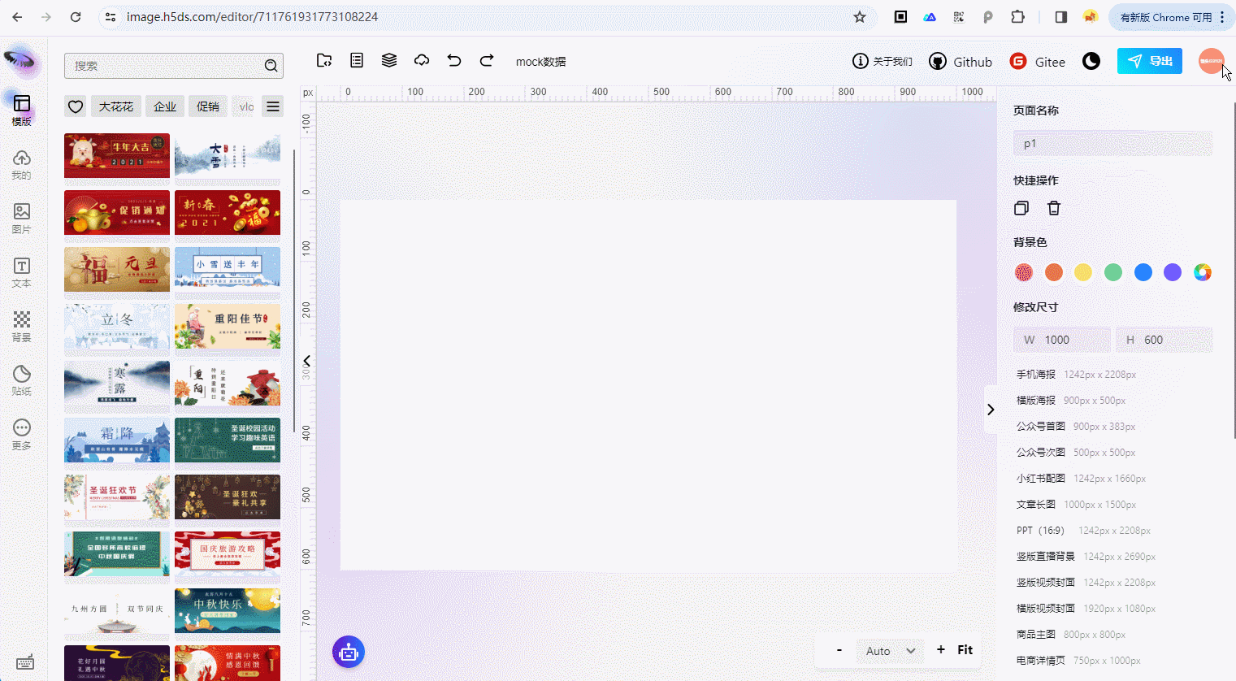Open the layers toolbar icon

[x=389, y=61]
